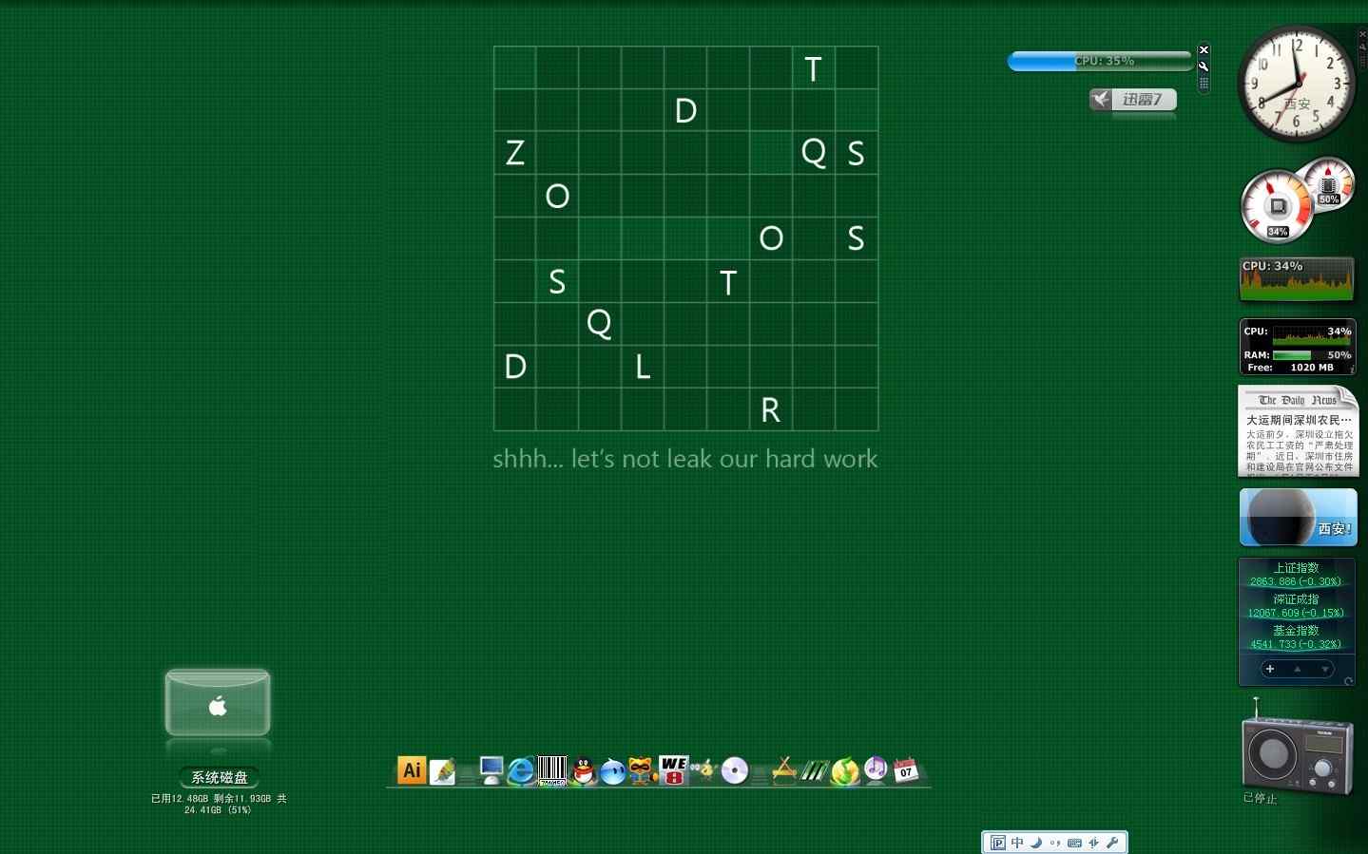Open the crossed ruler tools dock icon

click(783, 770)
